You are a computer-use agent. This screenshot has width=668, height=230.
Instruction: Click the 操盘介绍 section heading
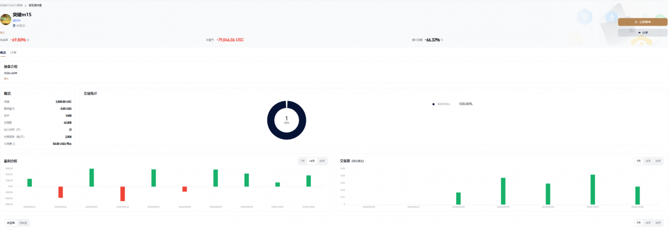point(11,67)
